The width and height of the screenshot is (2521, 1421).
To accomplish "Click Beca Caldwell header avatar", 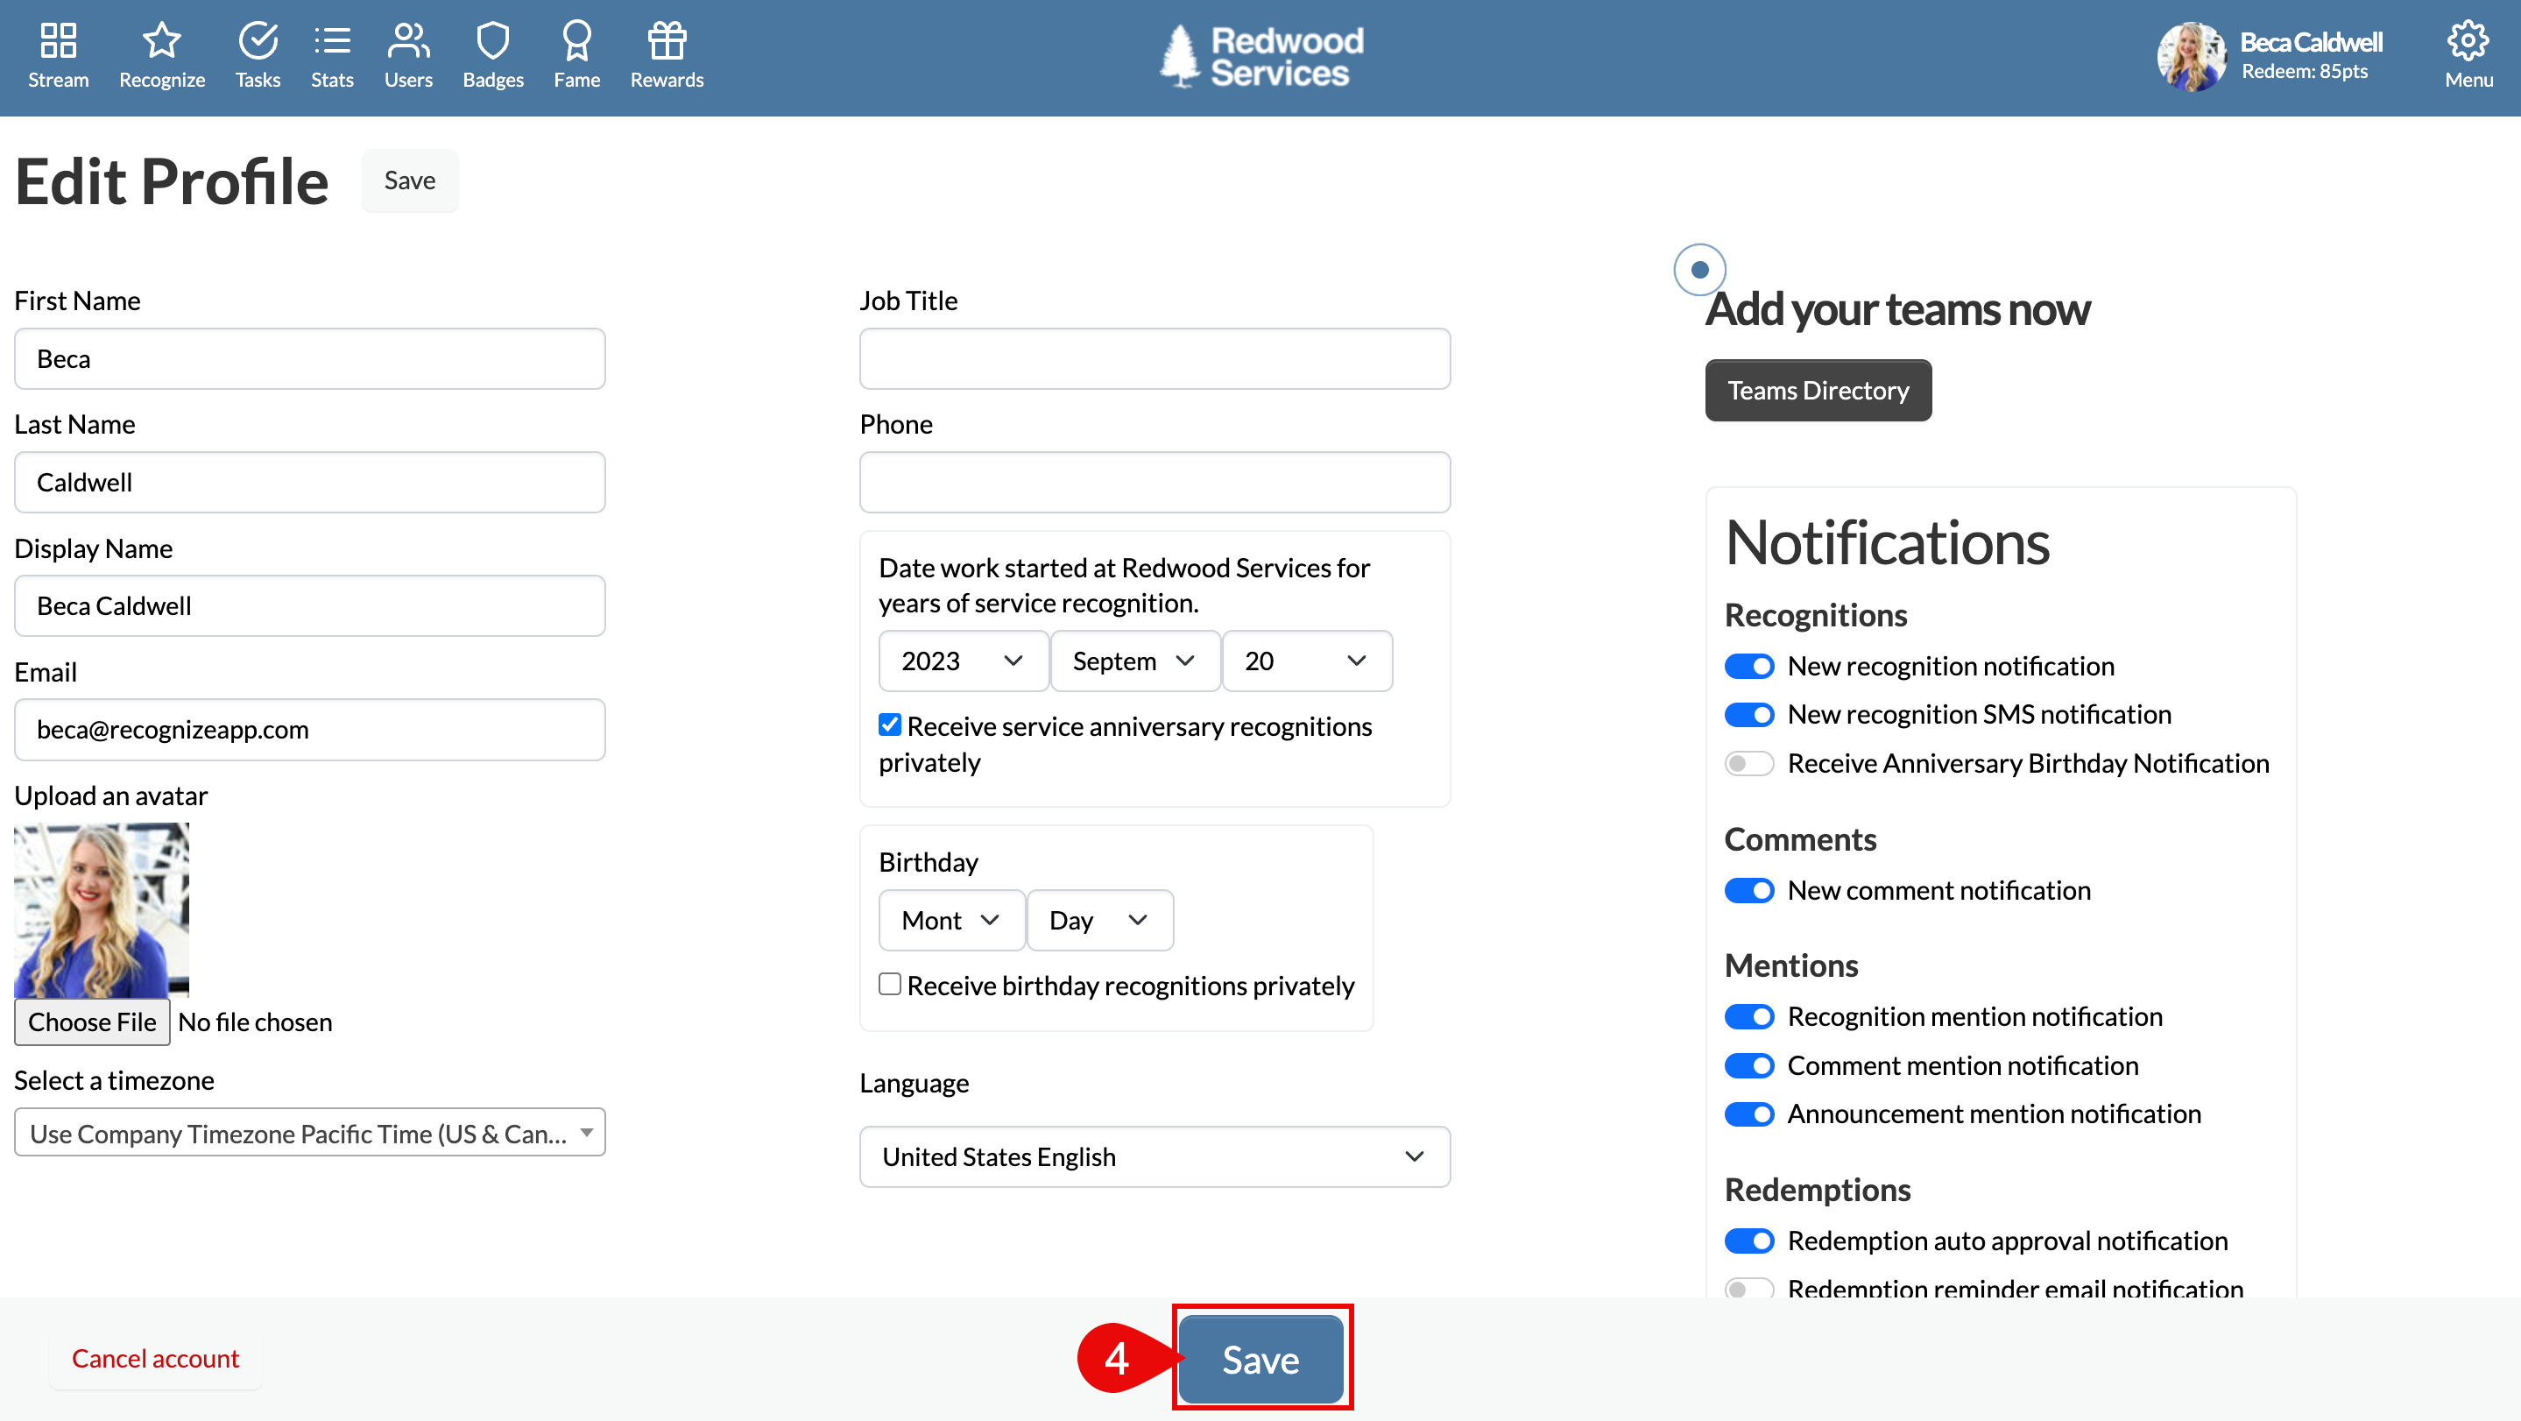I will tap(2191, 57).
